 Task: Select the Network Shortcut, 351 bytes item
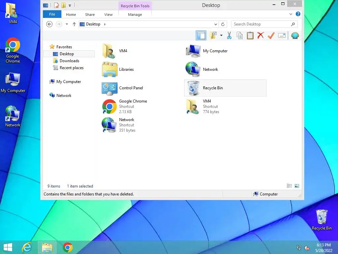[118, 125]
